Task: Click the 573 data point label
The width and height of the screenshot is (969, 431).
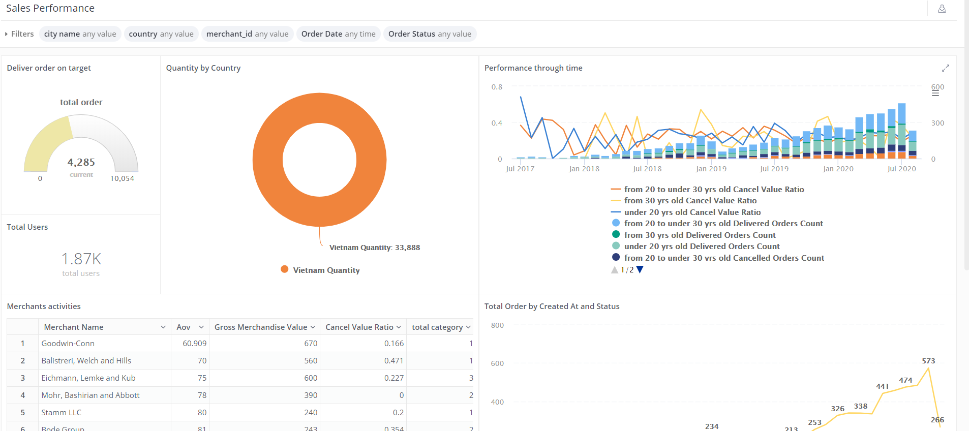Action: click(x=928, y=361)
